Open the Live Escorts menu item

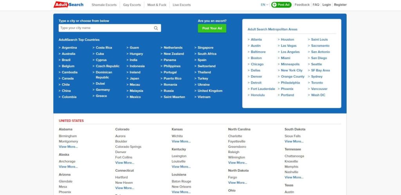(182, 5)
